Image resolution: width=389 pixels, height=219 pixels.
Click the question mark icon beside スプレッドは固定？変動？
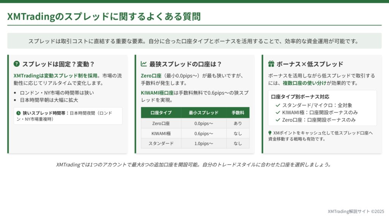coord(16,64)
